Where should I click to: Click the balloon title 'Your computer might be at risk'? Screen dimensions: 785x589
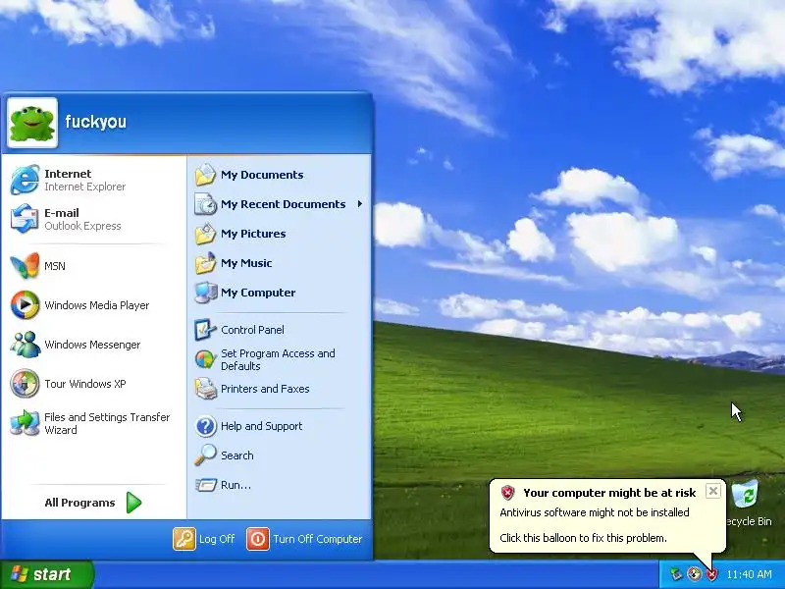point(609,493)
